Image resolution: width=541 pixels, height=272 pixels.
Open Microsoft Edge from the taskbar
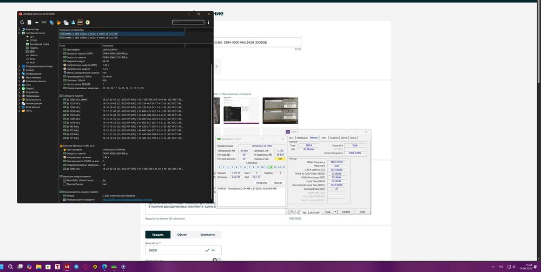click(x=104, y=267)
